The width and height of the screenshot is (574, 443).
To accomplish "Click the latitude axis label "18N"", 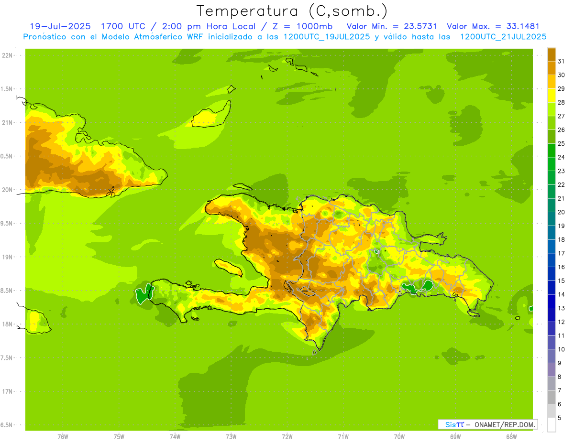I will (7, 324).
